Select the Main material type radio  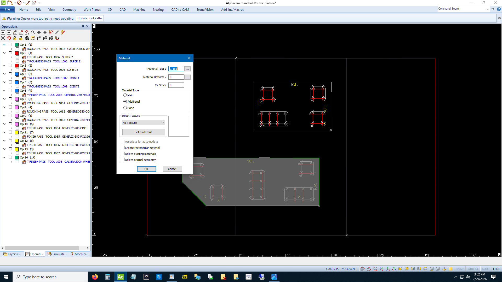pyautogui.click(x=125, y=95)
